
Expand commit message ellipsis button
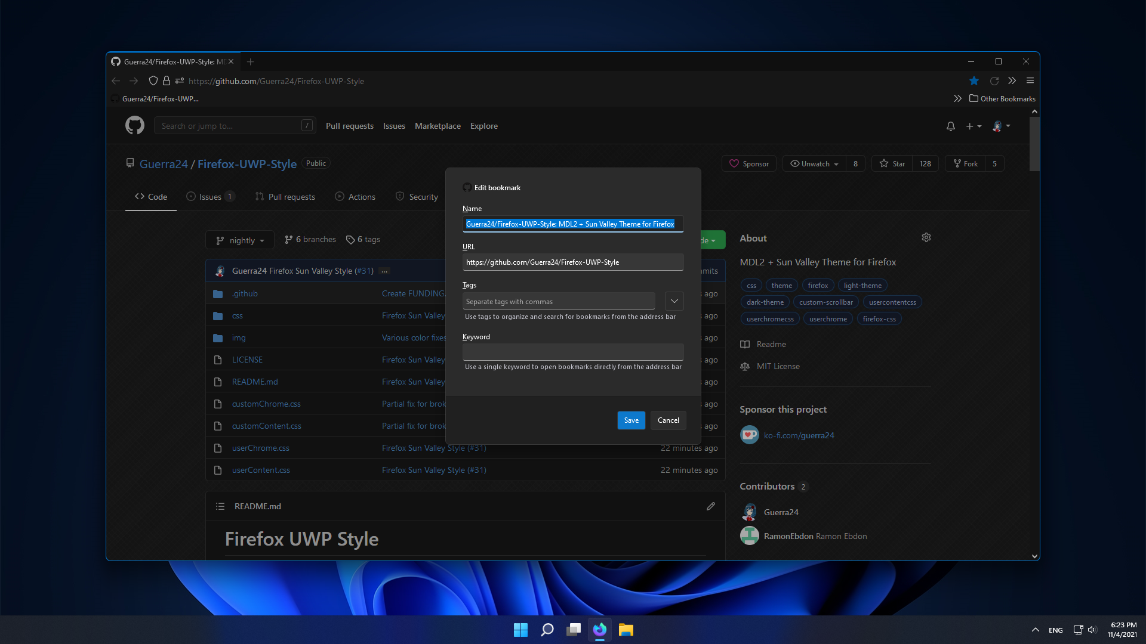(x=385, y=271)
